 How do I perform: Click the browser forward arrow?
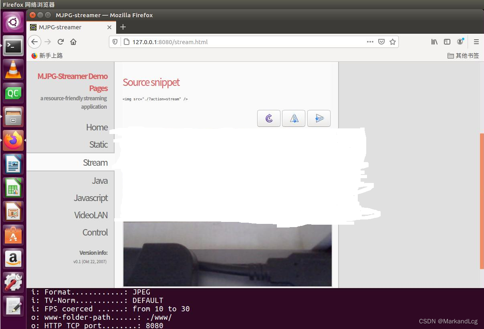(x=48, y=42)
